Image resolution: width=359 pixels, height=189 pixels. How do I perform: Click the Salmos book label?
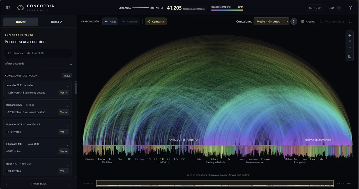(214, 159)
